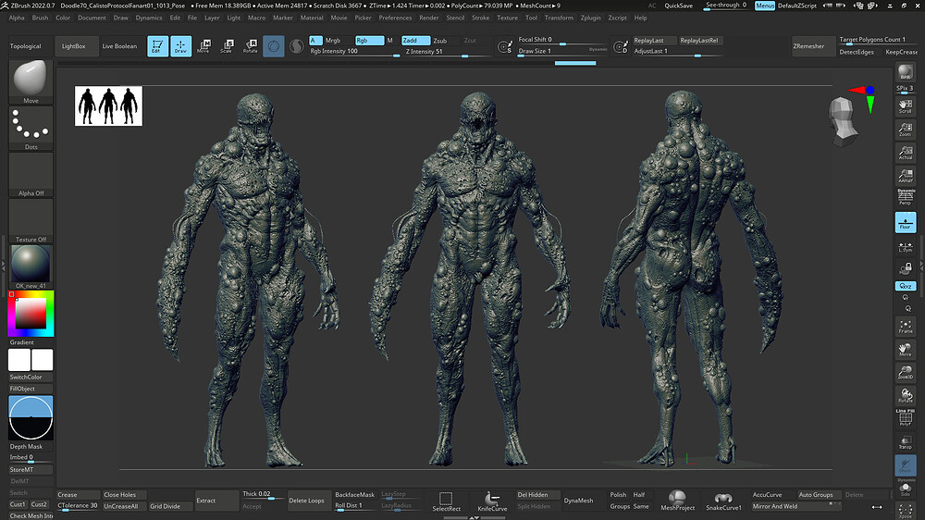The width and height of the screenshot is (925, 520).
Task: Toggle Transp transparency mode
Action: pos(905,442)
